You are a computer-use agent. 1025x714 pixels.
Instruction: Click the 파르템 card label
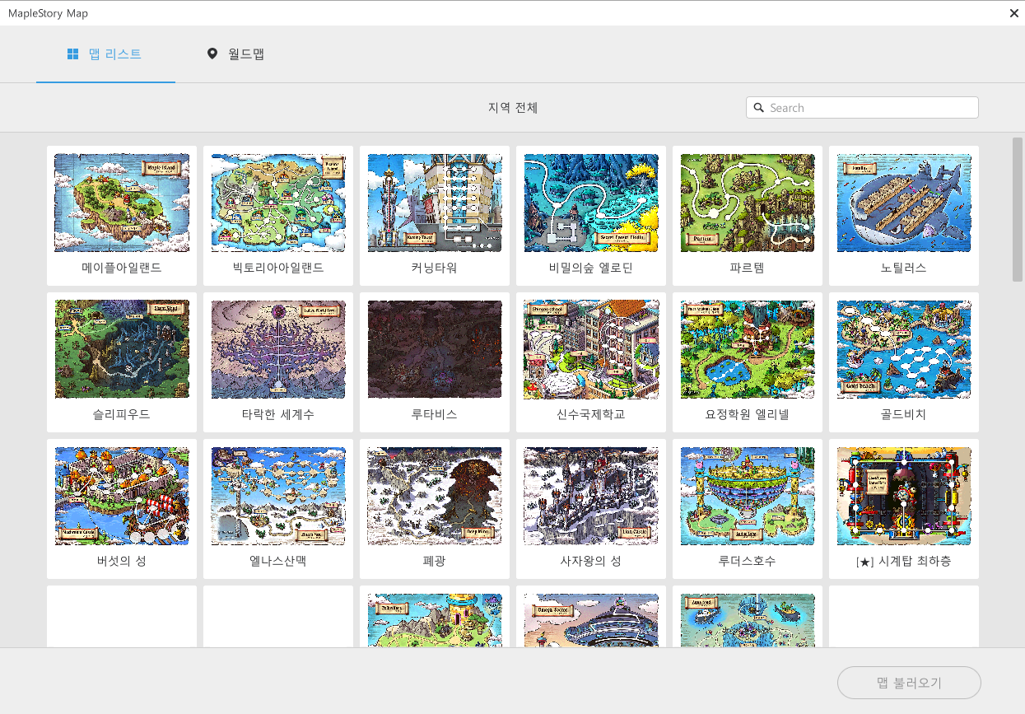point(748,268)
